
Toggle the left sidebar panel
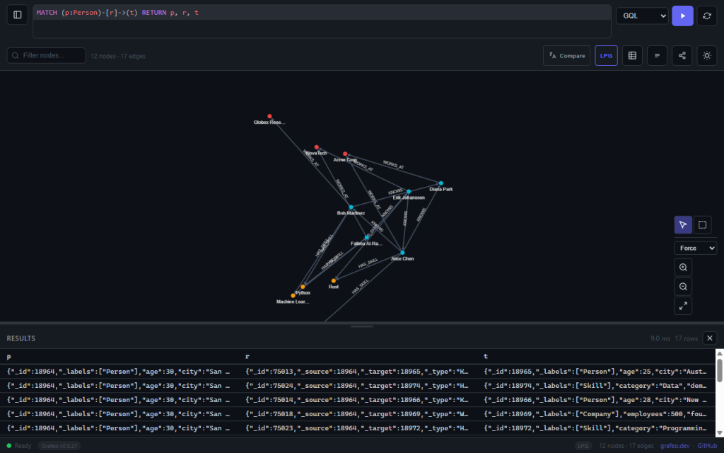17,14
